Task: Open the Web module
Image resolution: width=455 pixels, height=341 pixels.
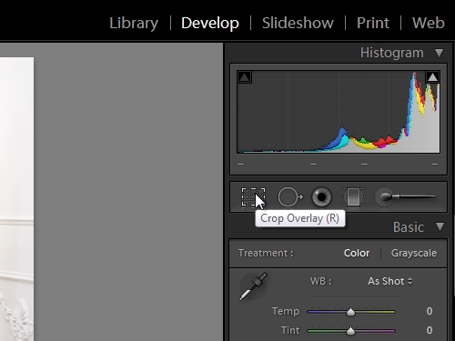Action: click(x=429, y=23)
